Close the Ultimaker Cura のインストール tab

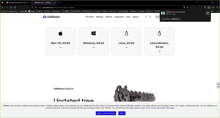pyautogui.click(x=29, y=2)
